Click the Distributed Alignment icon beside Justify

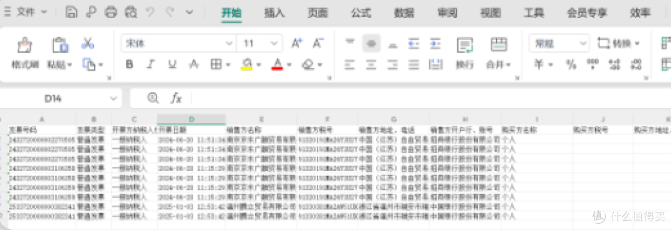[x=435, y=64]
